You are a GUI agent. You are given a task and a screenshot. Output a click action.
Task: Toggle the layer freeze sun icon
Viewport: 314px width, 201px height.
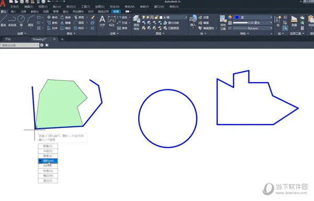[x=148, y=17]
